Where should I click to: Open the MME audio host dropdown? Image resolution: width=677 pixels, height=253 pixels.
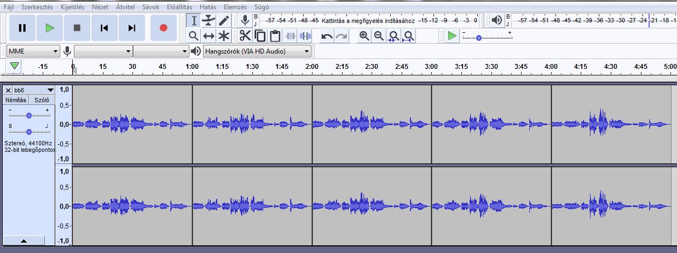pos(33,51)
